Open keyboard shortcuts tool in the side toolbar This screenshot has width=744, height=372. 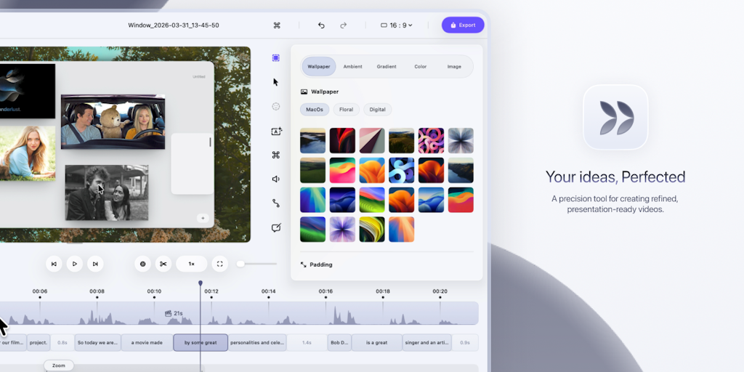coord(275,155)
